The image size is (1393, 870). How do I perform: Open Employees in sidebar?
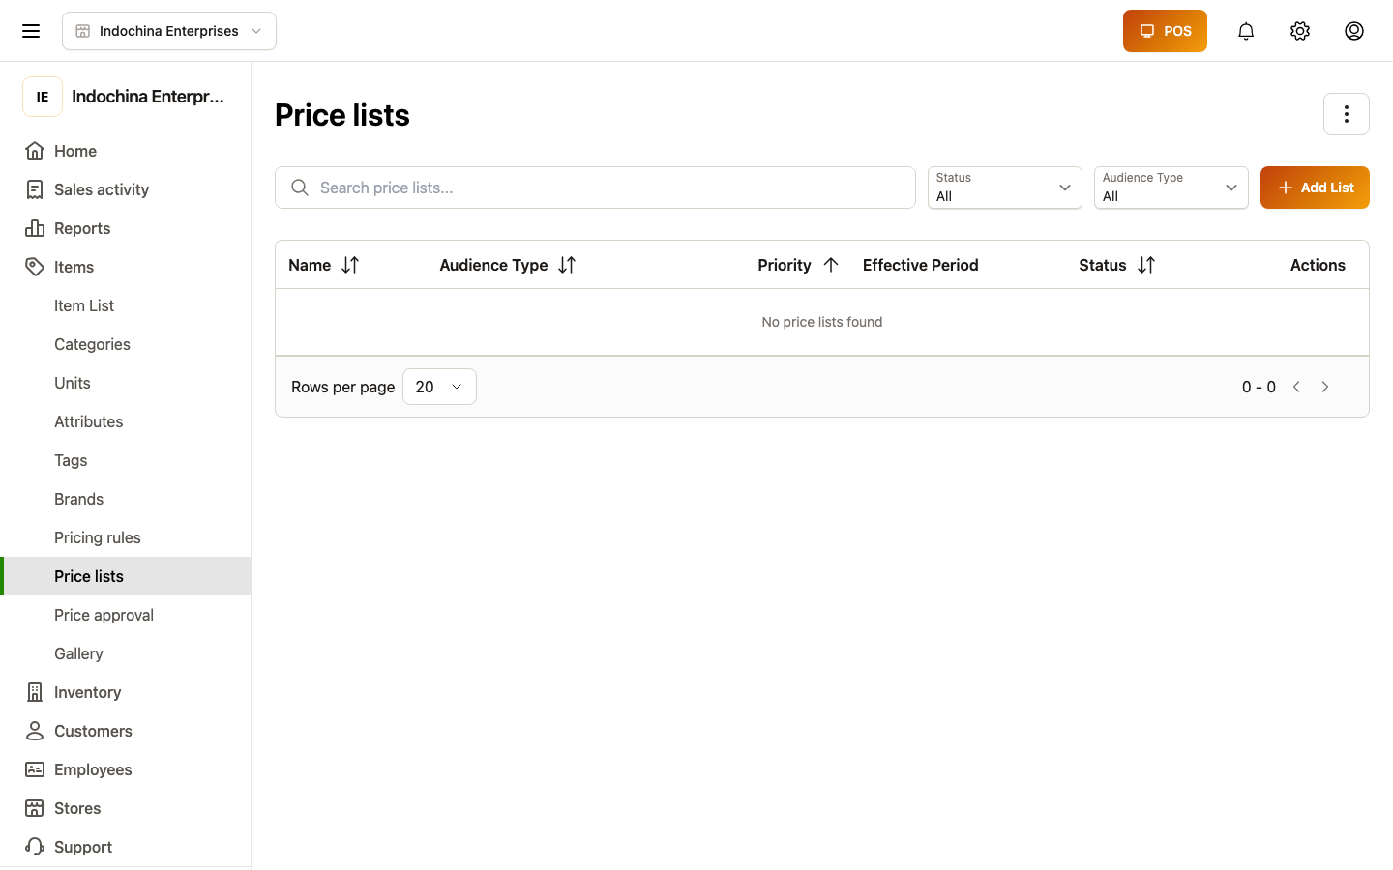point(126,769)
